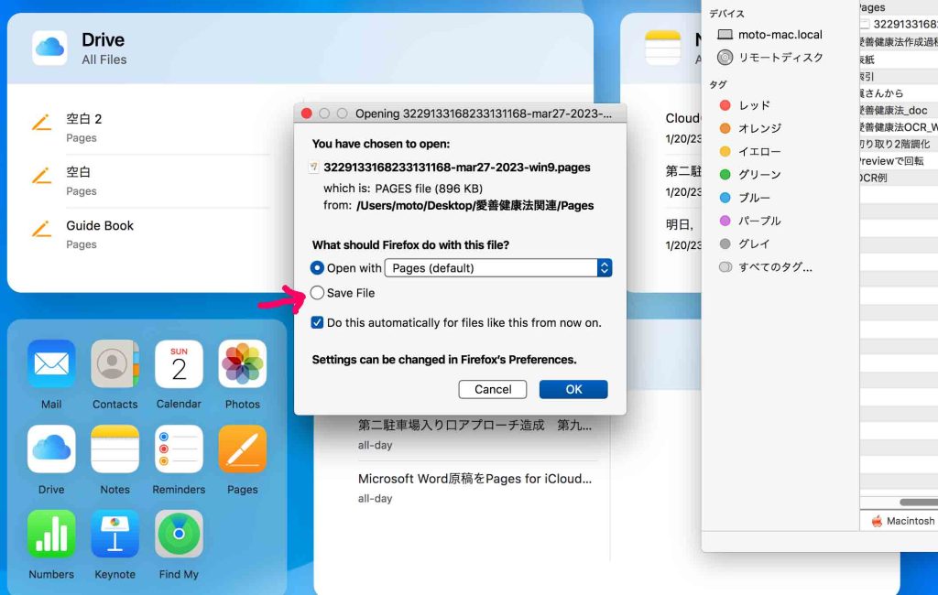The width and height of the screenshot is (938, 595).
Task: Choose the ブルー blue tag
Action: [x=745, y=198]
